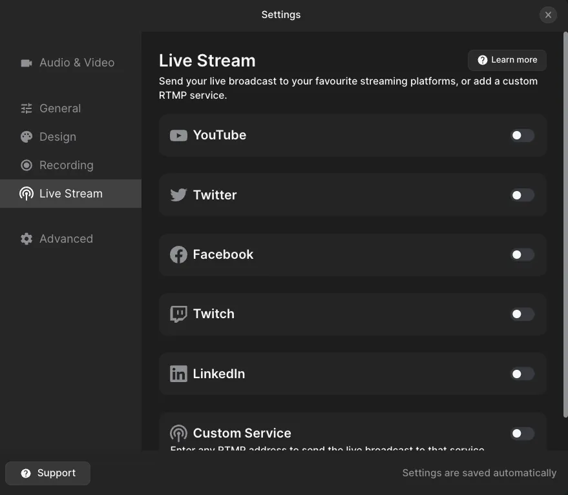Enable the LinkedIn streaming toggle

tap(522, 374)
